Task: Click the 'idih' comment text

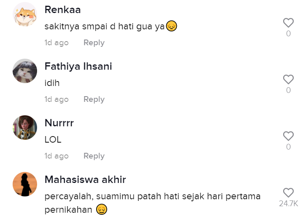Action: pos(52,83)
